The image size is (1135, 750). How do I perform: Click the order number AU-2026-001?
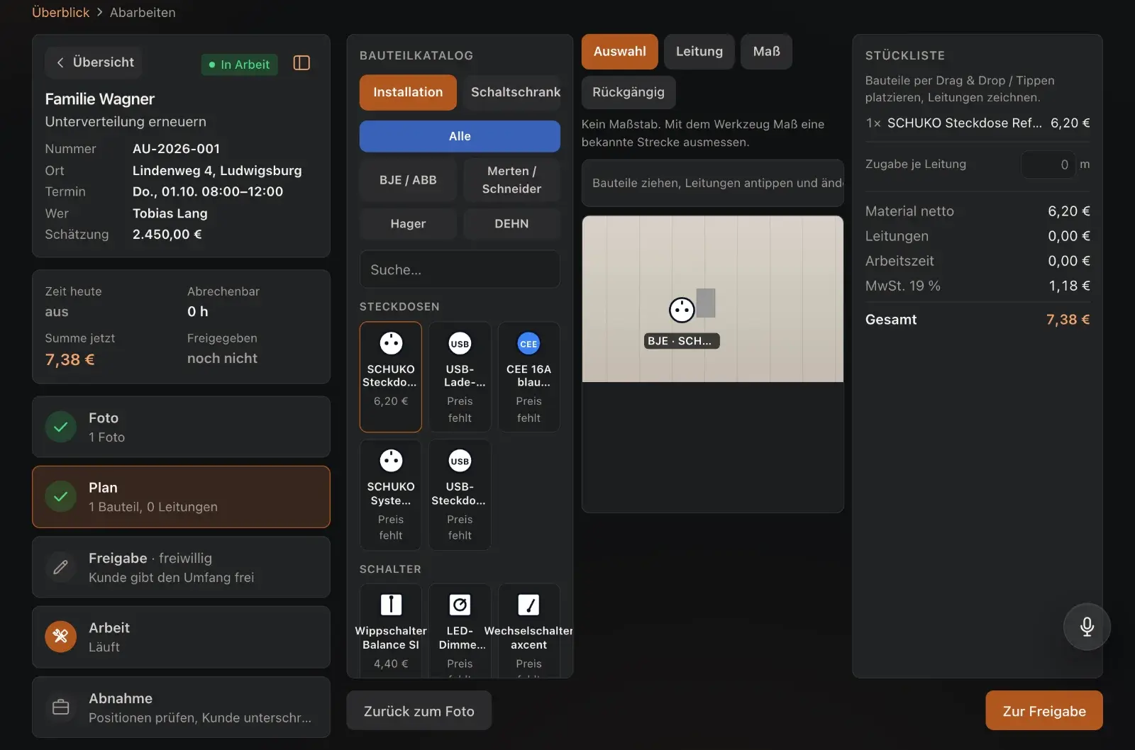pos(176,149)
